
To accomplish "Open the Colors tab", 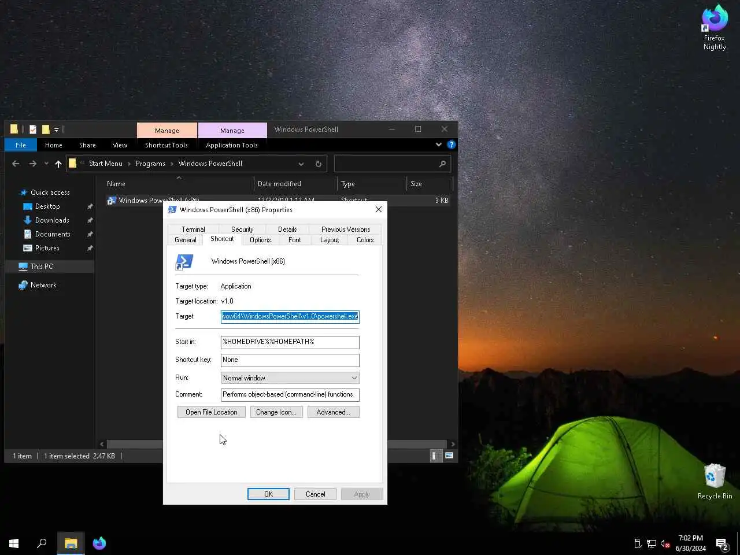I will pos(365,239).
